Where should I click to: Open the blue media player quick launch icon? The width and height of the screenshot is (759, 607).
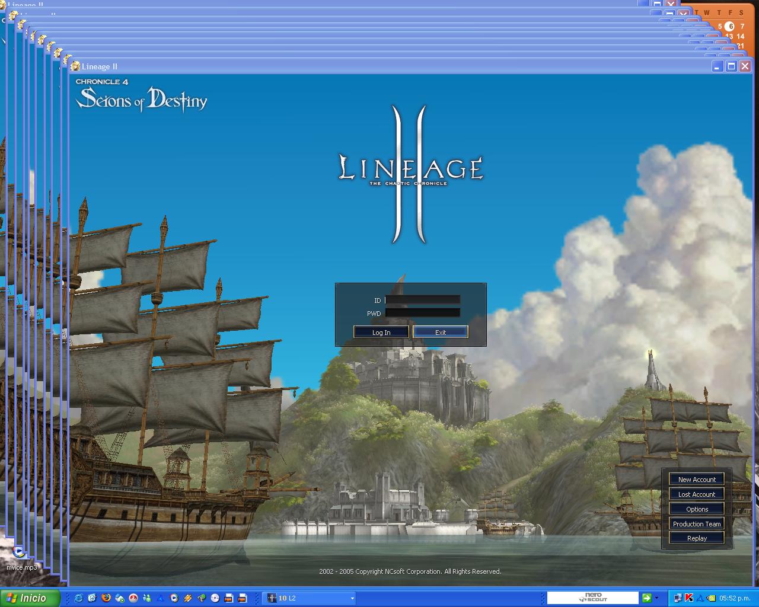tap(174, 598)
